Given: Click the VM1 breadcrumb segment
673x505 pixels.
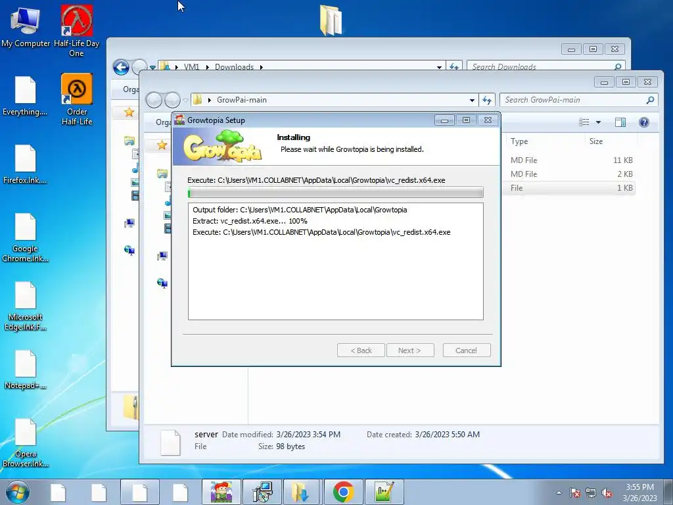Looking at the screenshot, I should coord(191,67).
